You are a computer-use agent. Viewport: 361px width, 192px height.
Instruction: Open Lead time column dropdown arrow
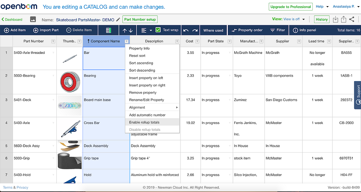coord(329,42)
